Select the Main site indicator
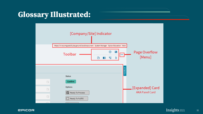Viewport: 203px width, 114px height. (124, 46)
